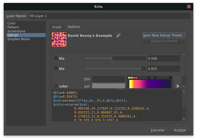The width and height of the screenshot is (197, 140).
Task: Click the pencil rename preset icon
Action: pos(118,35)
